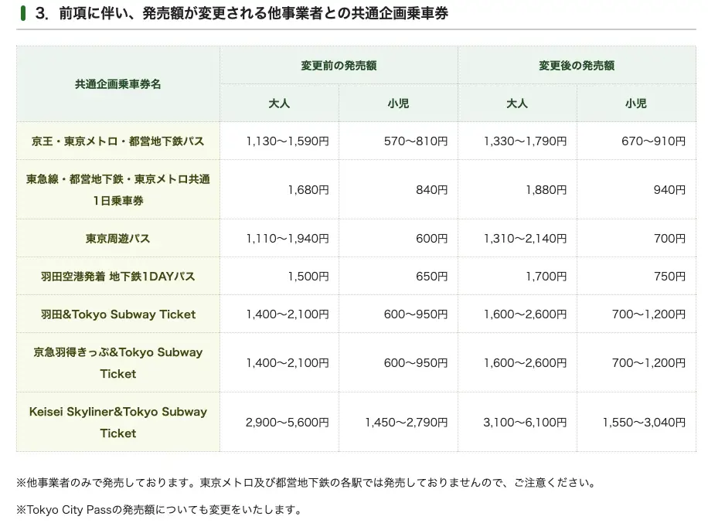
Task: Click the 変更前の発売額 header cell
Action: coord(339,66)
